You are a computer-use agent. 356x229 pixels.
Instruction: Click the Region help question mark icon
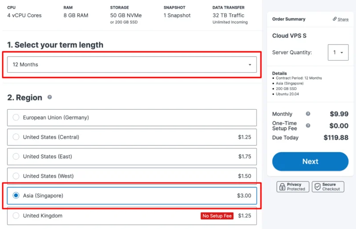pos(49,97)
